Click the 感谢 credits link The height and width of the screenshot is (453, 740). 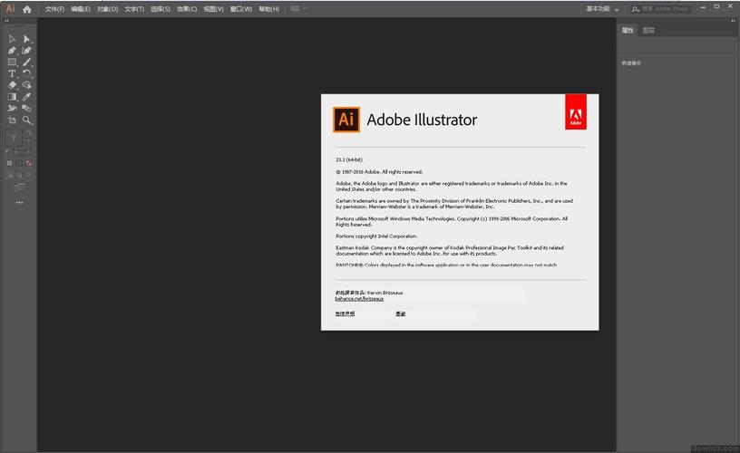pos(401,313)
